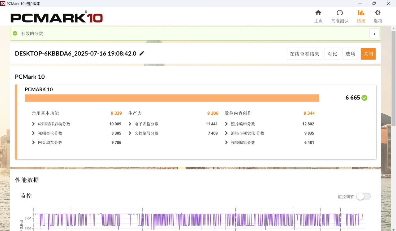Expand 视频会议分数 row

tap(33, 133)
